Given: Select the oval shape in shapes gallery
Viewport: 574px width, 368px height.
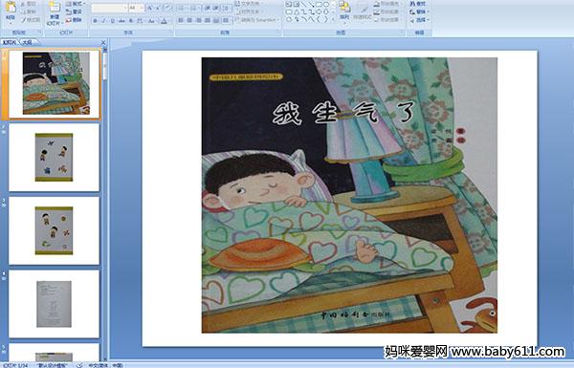Looking at the screenshot, I should pos(326,5).
